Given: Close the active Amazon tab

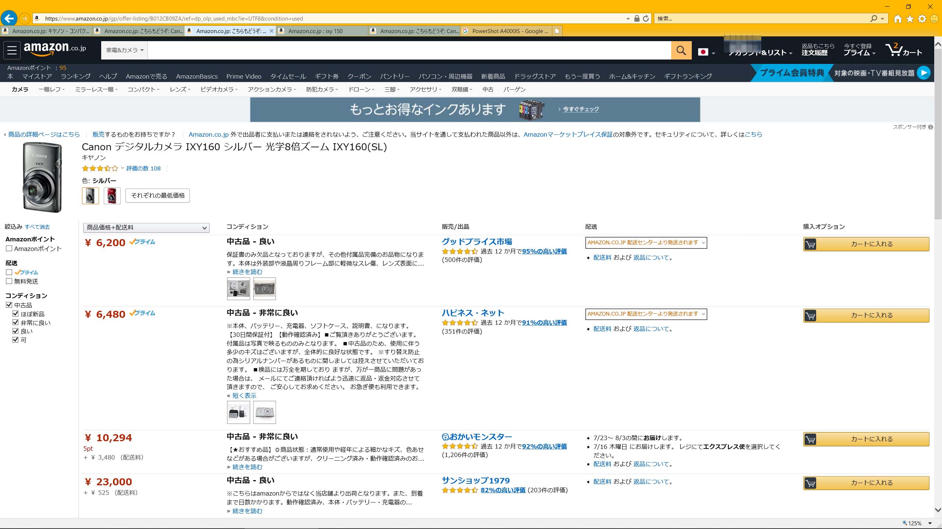Looking at the screenshot, I should (272, 31).
